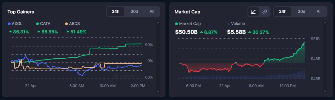Viewport: 335px width, 100px height.
Task: Select All tab in Top Gainers
Action: pyautogui.click(x=152, y=12)
